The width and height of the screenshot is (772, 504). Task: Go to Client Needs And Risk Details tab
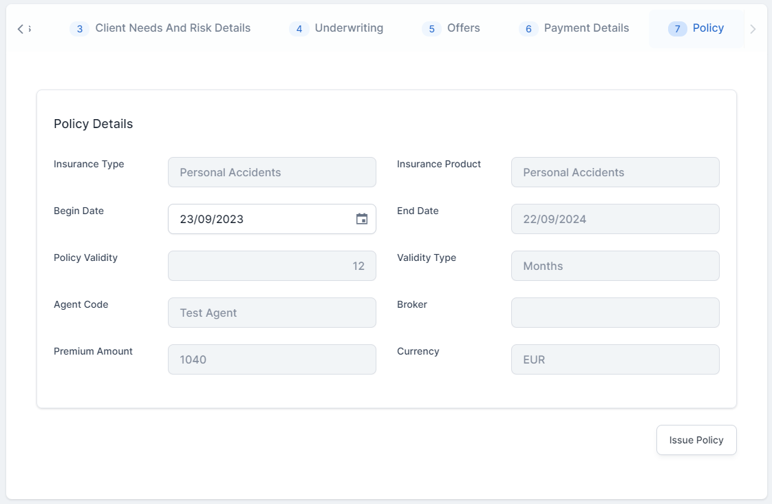coord(160,28)
